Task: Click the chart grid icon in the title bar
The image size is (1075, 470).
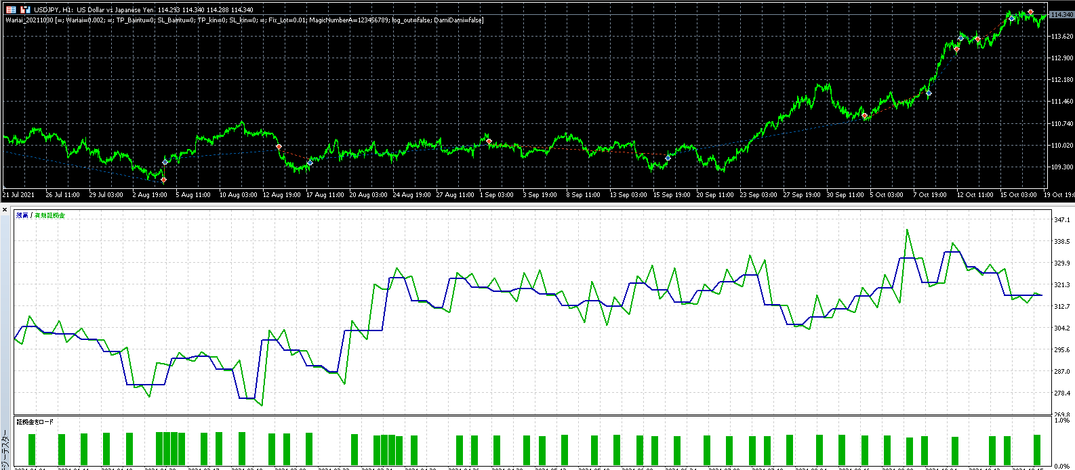Action: (x=11, y=9)
